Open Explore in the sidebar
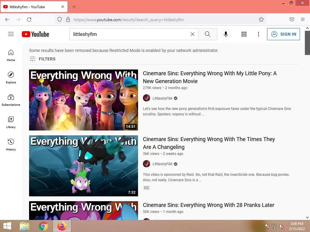This screenshot has width=310, height=232. pos(11,78)
